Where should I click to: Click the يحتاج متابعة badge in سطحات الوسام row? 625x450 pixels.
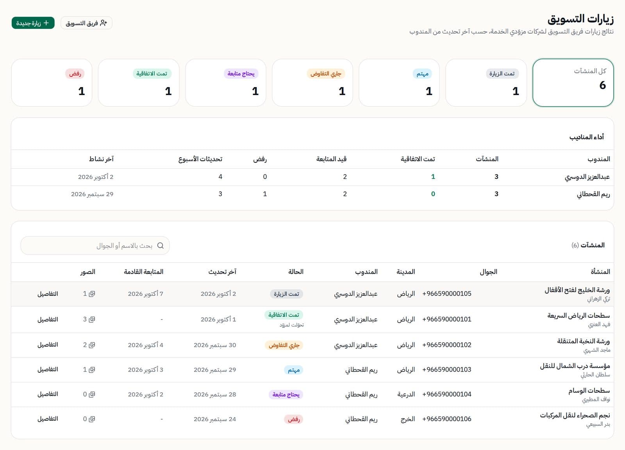click(x=286, y=395)
